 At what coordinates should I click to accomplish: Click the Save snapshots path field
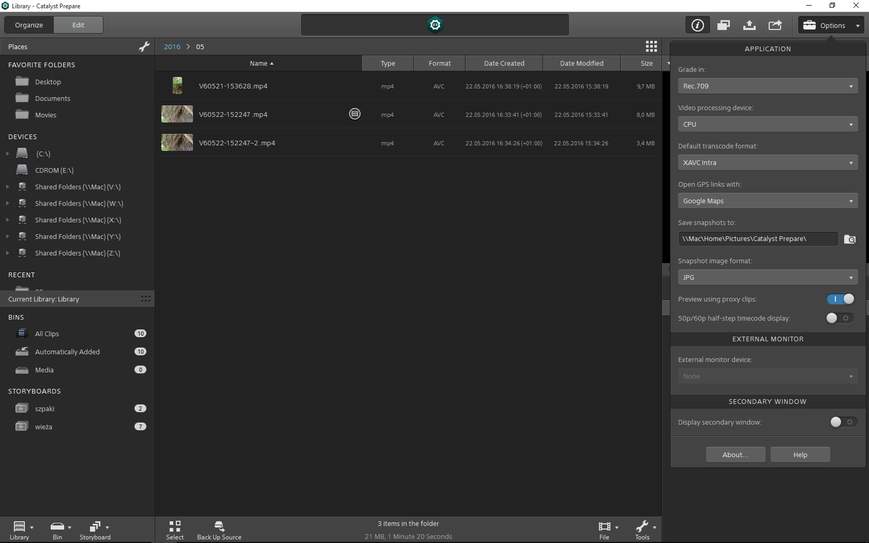click(x=758, y=239)
